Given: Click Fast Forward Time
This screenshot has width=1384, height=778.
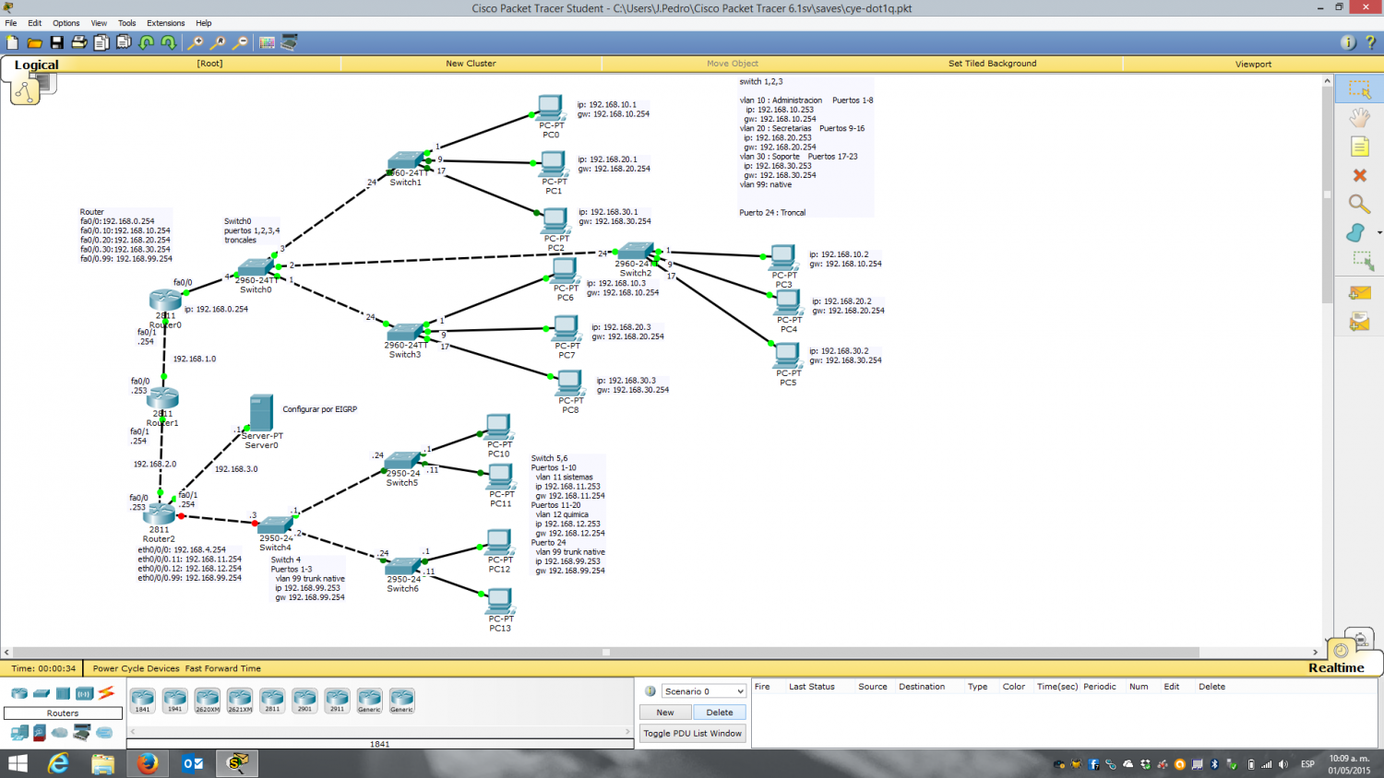Looking at the screenshot, I should coord(223,668).
